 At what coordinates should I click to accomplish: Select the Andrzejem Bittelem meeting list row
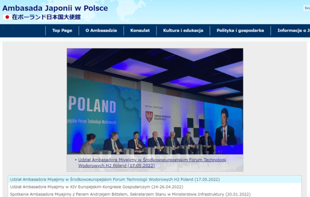click(155, 194)
